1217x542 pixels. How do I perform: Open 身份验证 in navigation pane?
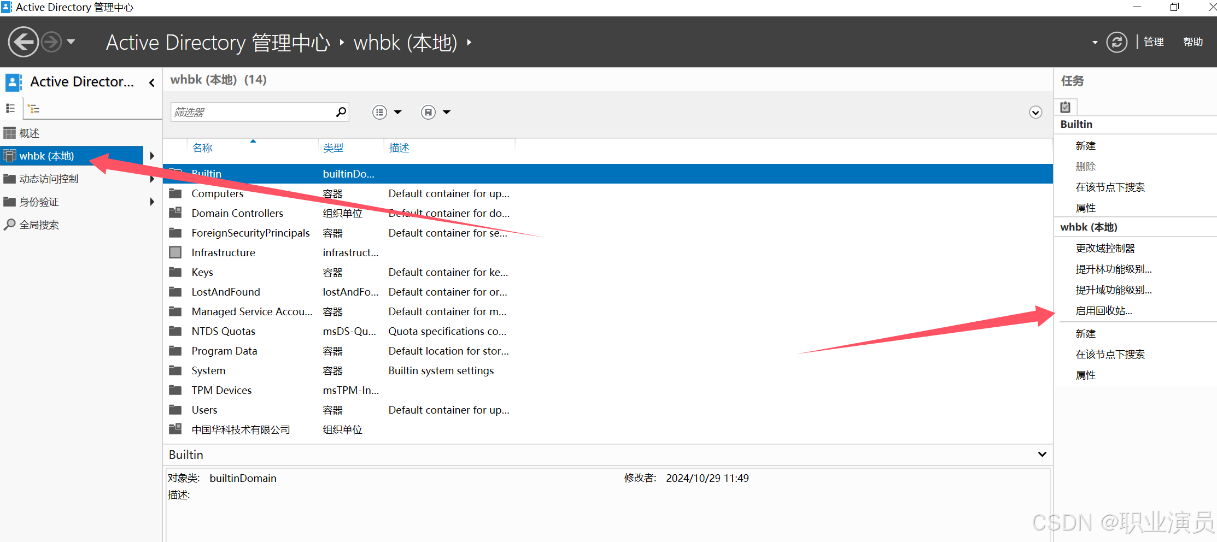point(39,202)
